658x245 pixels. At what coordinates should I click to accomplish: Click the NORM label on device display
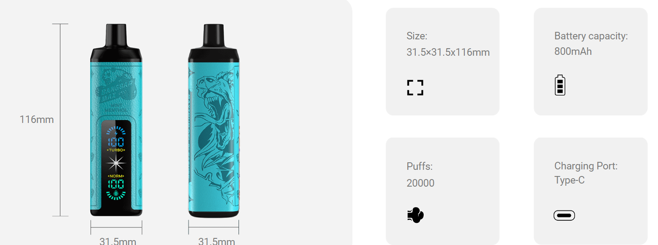(x=116, y=176)
